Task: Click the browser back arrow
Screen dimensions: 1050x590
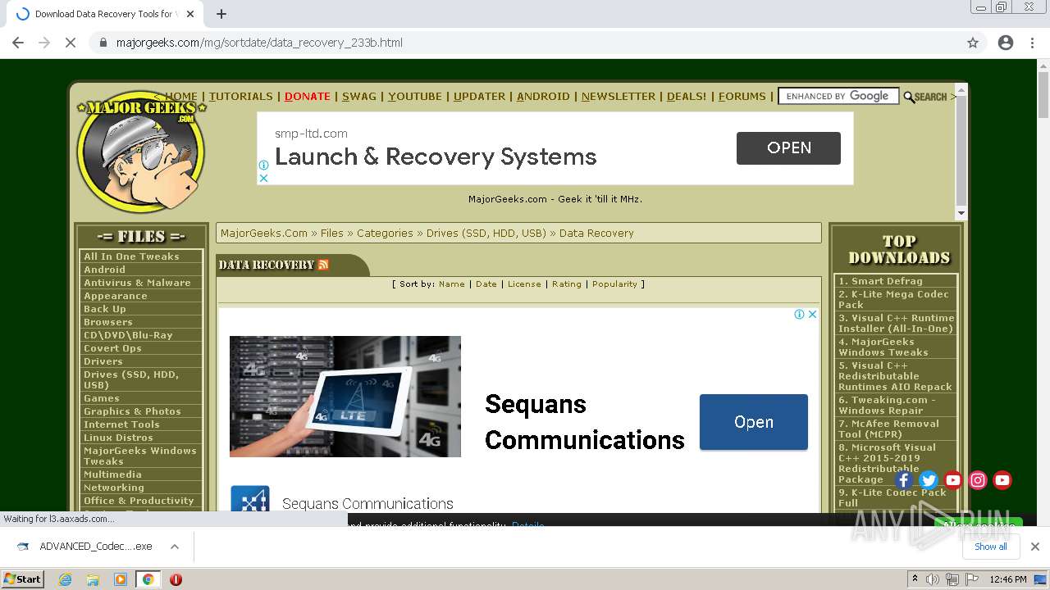Action: (18, 43)
